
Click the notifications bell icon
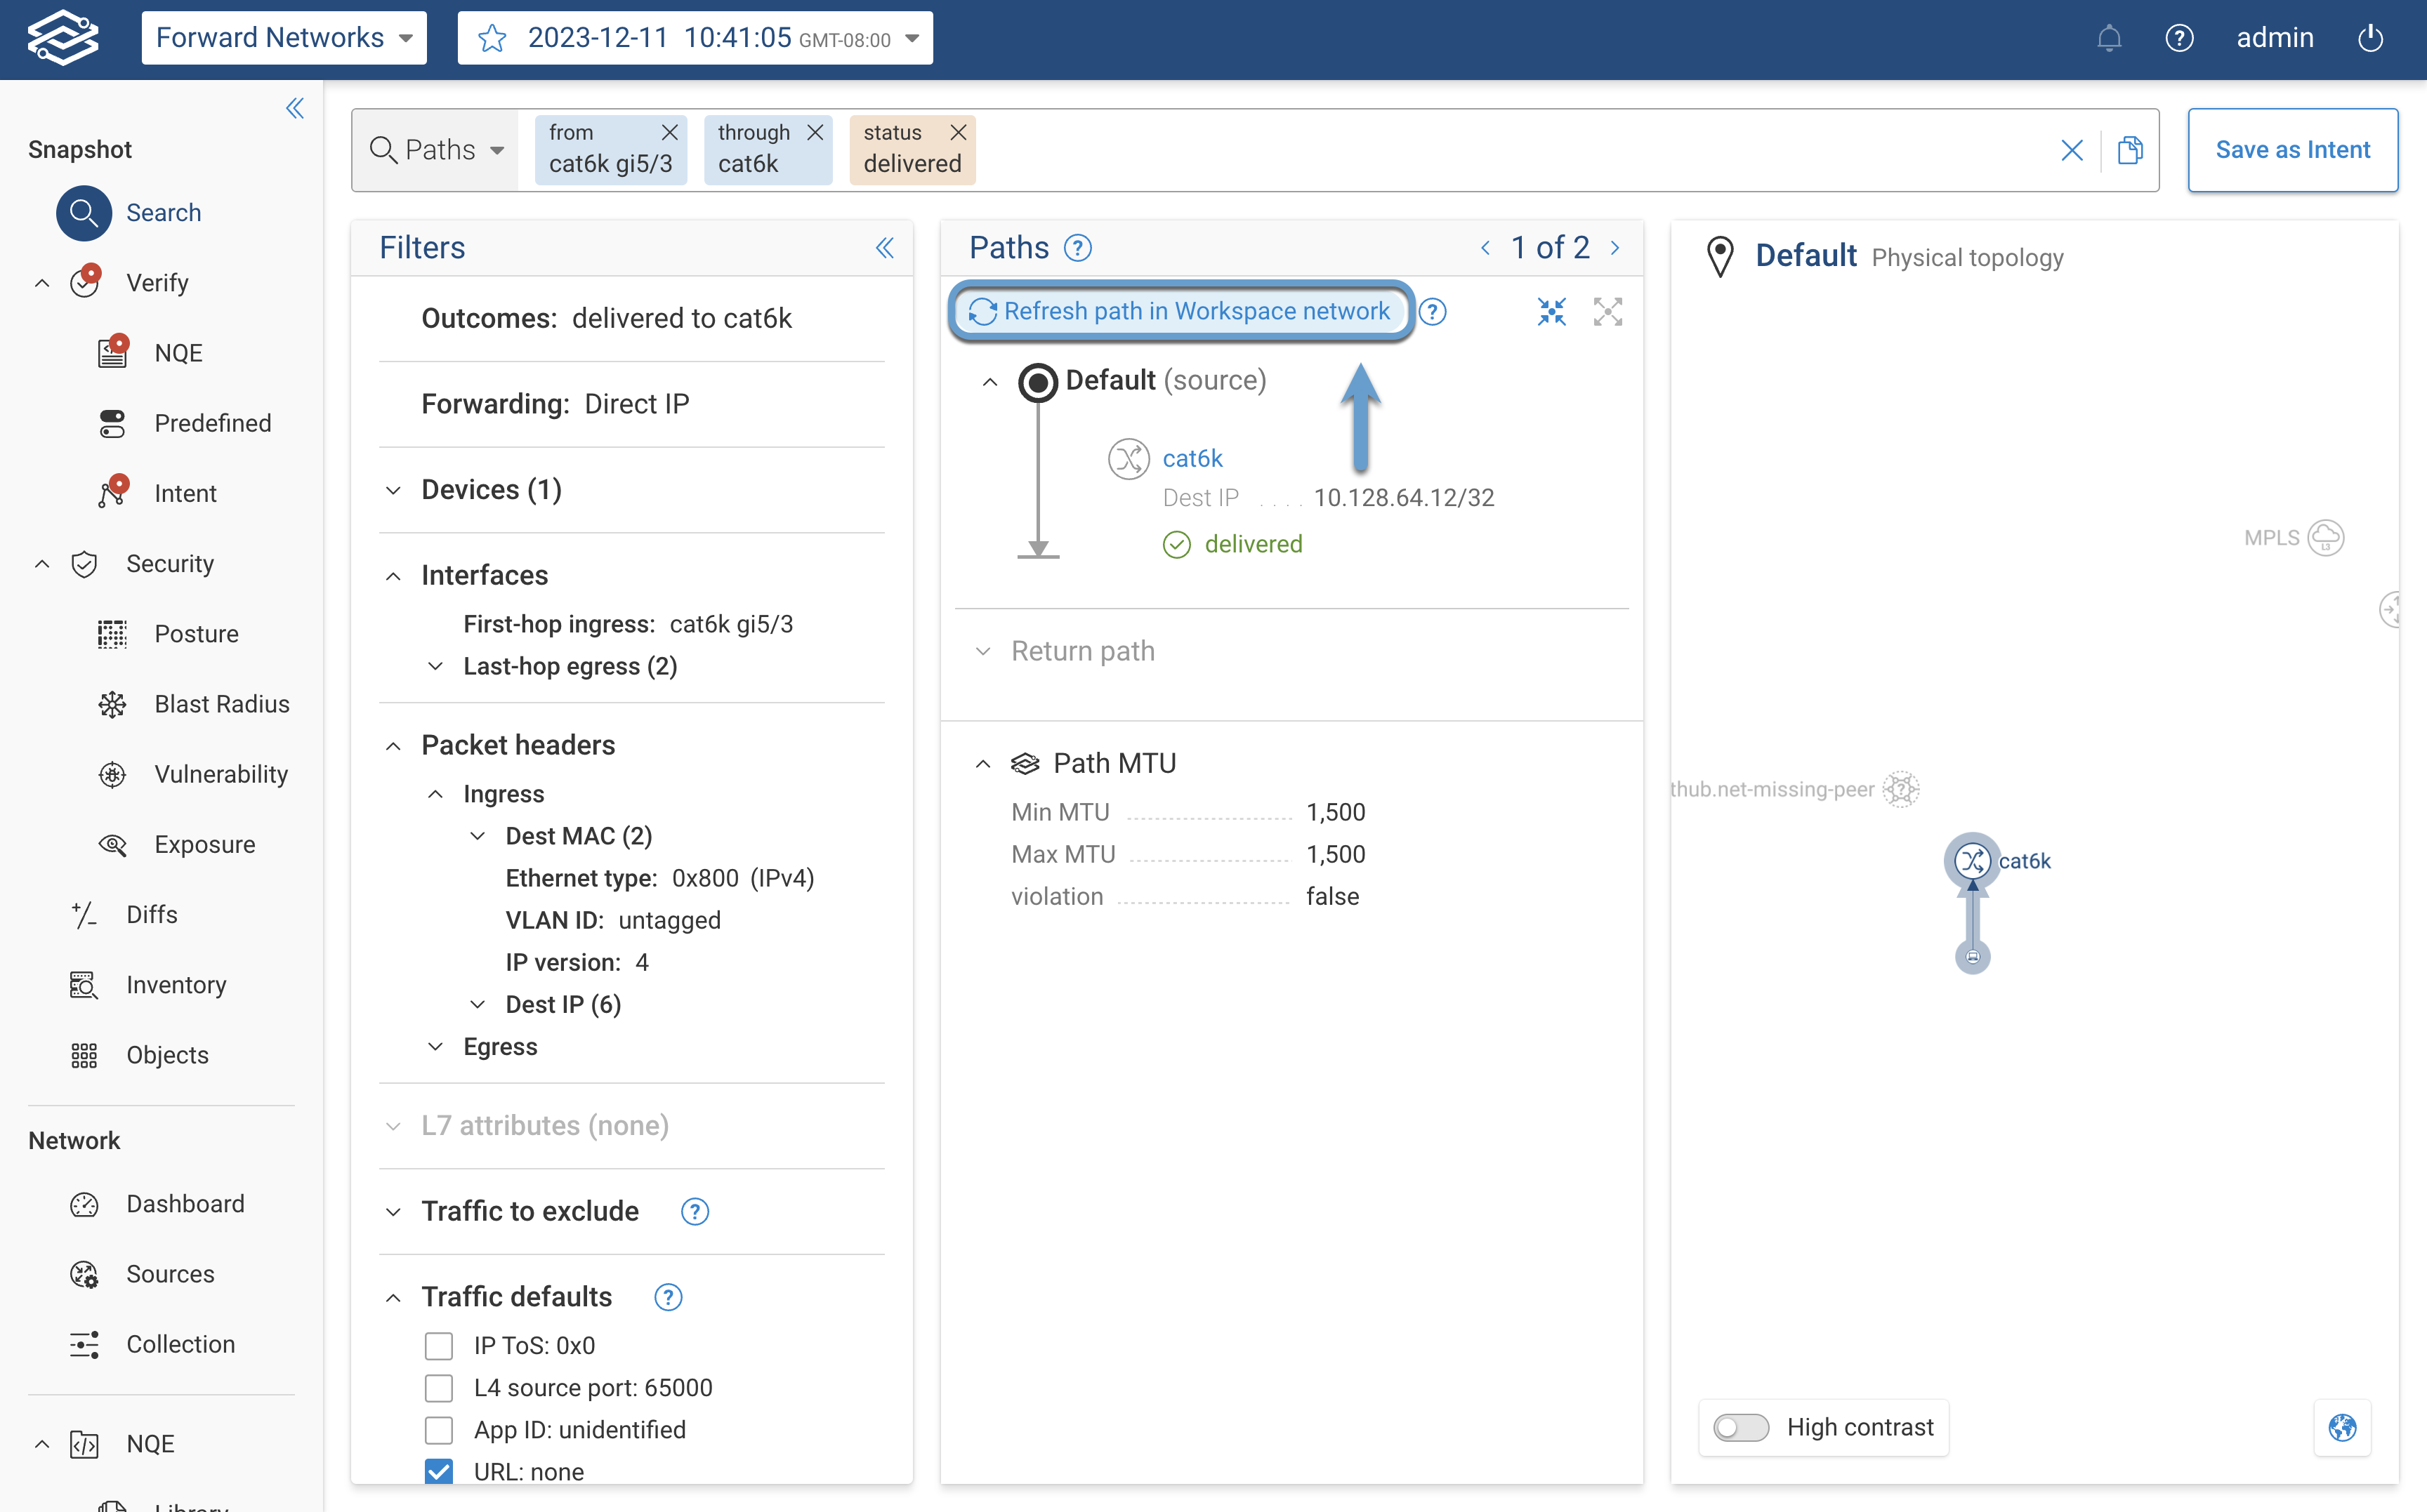(x=2109, y=38)
